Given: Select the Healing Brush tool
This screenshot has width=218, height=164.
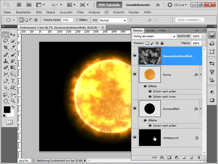Looking at the screenshot, I should coord(6,55).
